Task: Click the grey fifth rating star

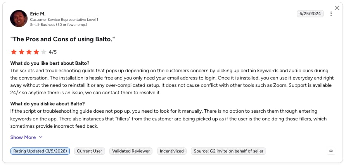Action: [x=44, y=52]
